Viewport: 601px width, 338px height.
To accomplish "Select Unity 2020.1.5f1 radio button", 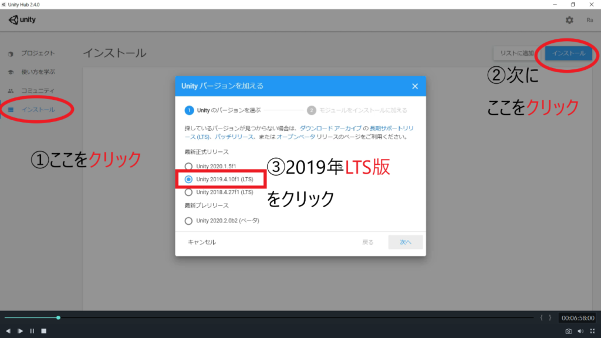I will pyautogui.click(x=188, y=166).
